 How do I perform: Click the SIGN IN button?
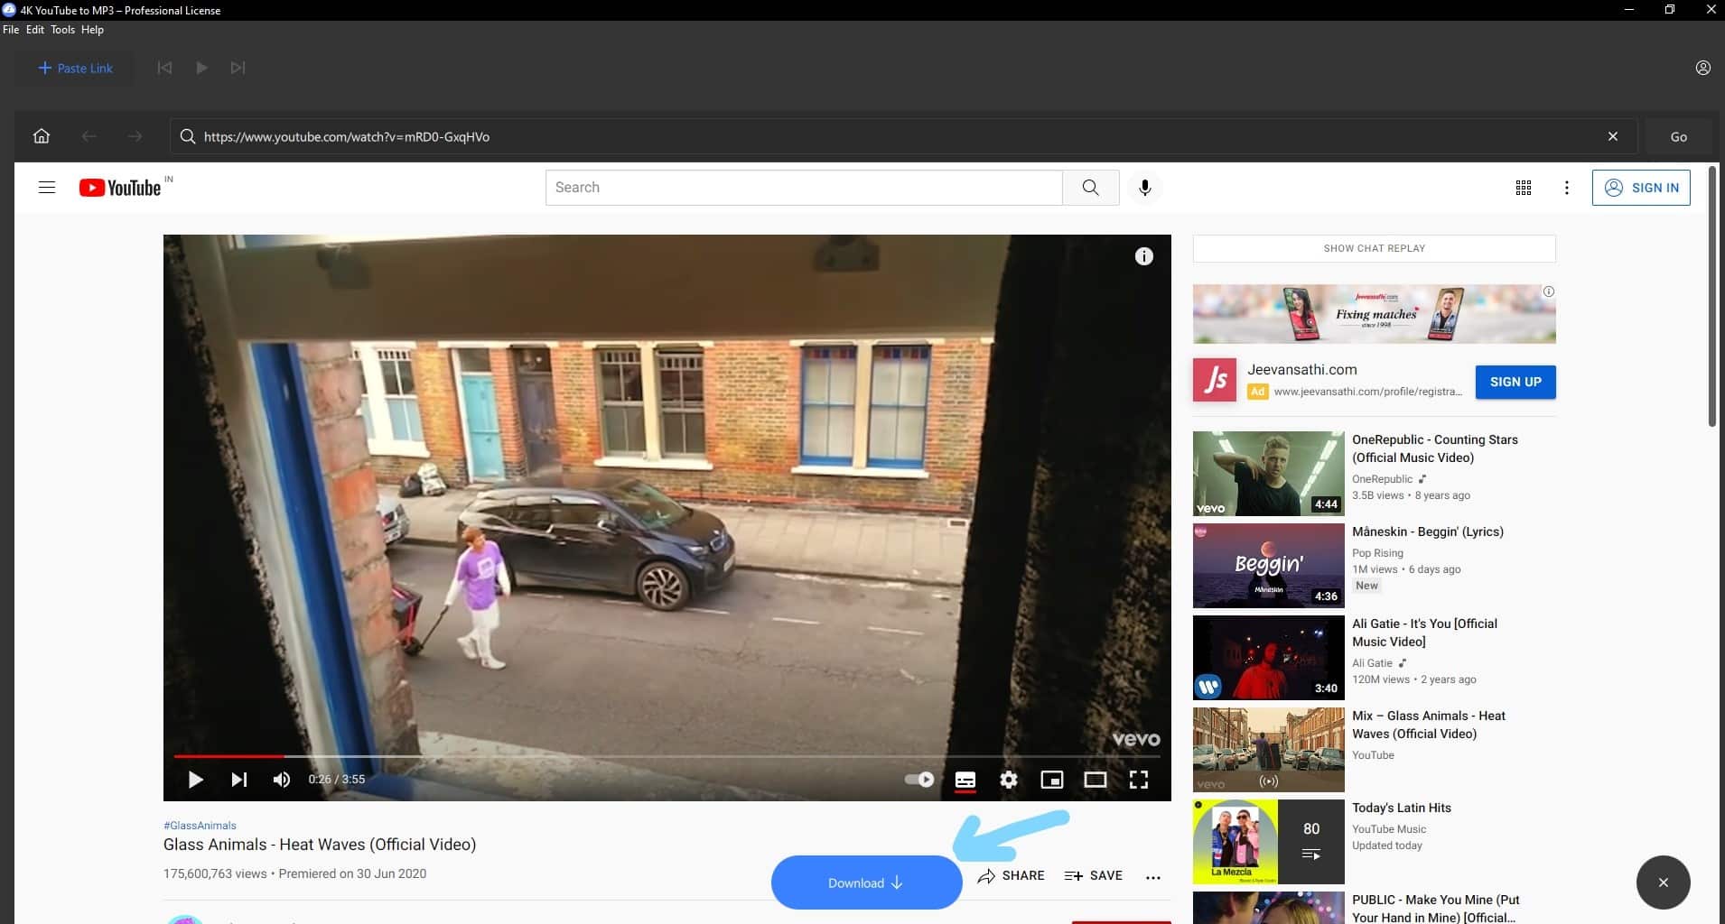coord(1641,188)
